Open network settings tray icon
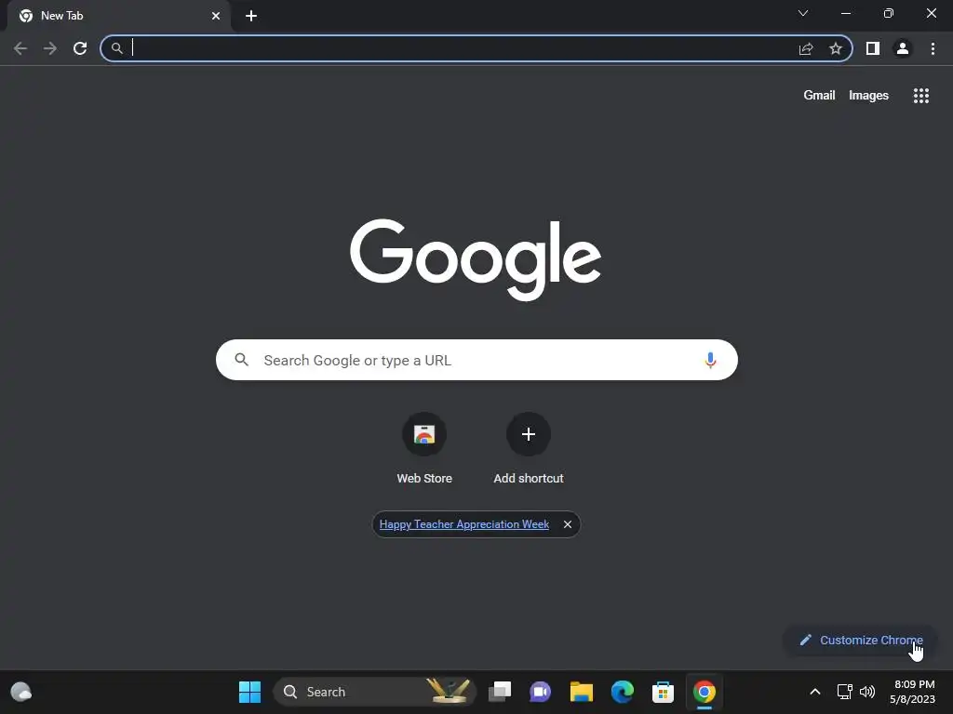This screenshot has width=953, height=714. 844,692
